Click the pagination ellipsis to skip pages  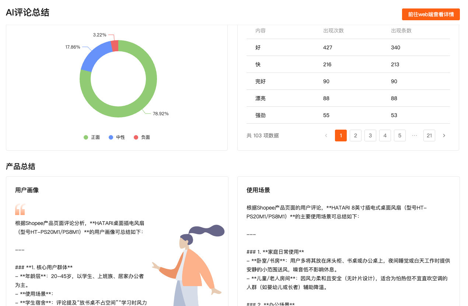(x=415, y=136)
